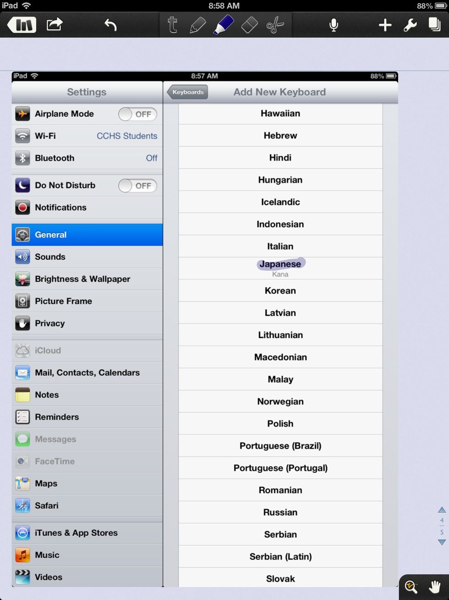Select the blue highlighter tool
Viewport: 449px width, 600px height.
tap(224, 25)
